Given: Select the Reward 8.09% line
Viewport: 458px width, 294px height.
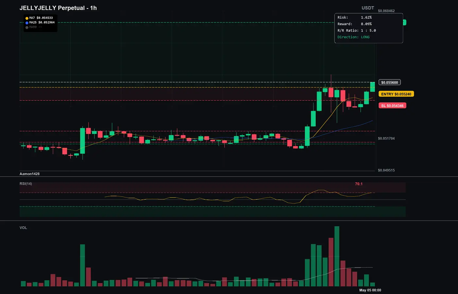Looking at the screenshot, I should coord(355,24).
